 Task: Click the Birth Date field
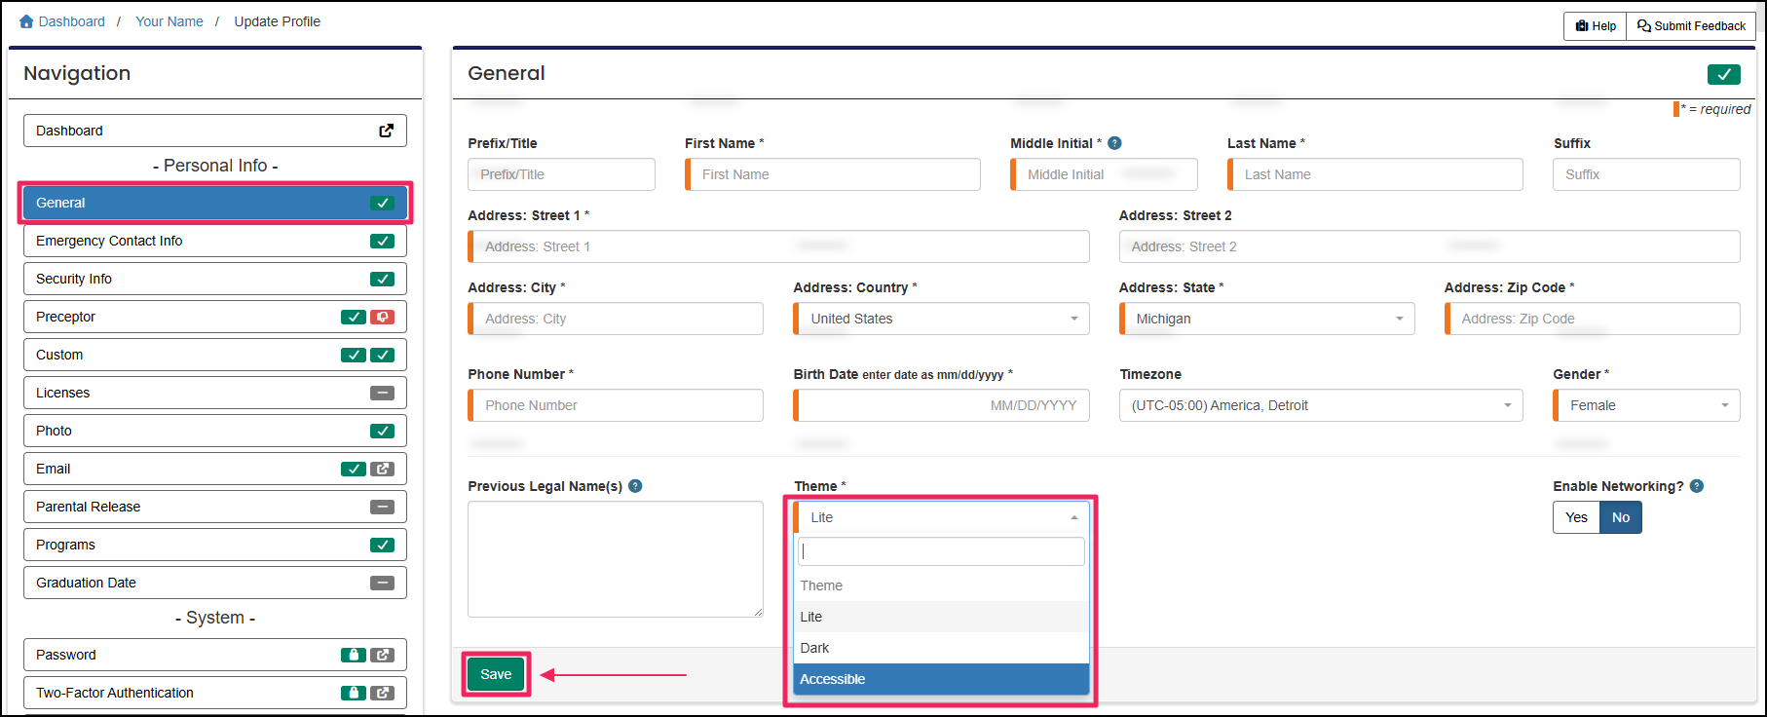click(x=941, y=405)
